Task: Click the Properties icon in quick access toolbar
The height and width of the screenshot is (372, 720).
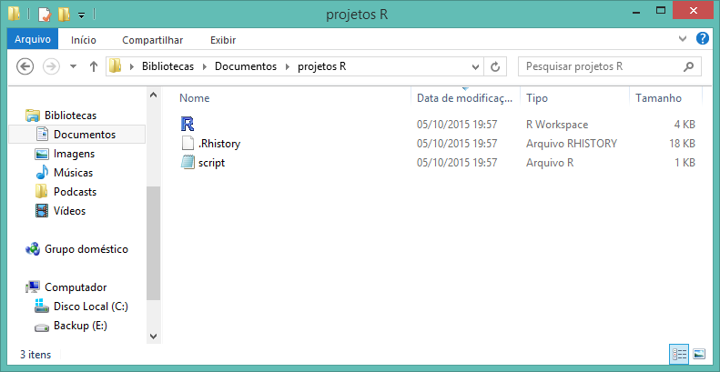Action: [44, 15]
